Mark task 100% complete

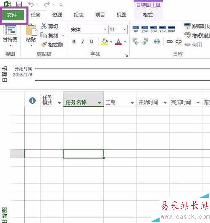[171, 29]
